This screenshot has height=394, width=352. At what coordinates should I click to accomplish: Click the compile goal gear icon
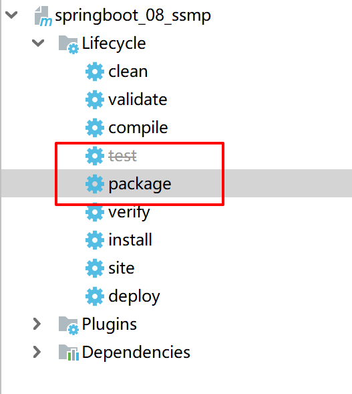coord(95,128)
